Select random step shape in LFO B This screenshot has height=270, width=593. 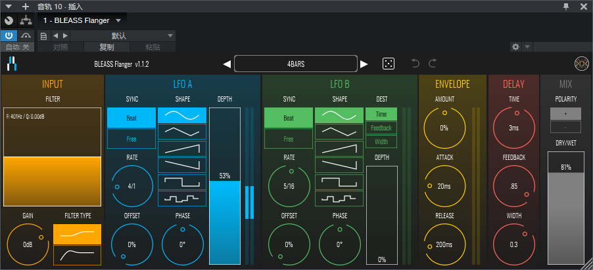tap(339, 199)
